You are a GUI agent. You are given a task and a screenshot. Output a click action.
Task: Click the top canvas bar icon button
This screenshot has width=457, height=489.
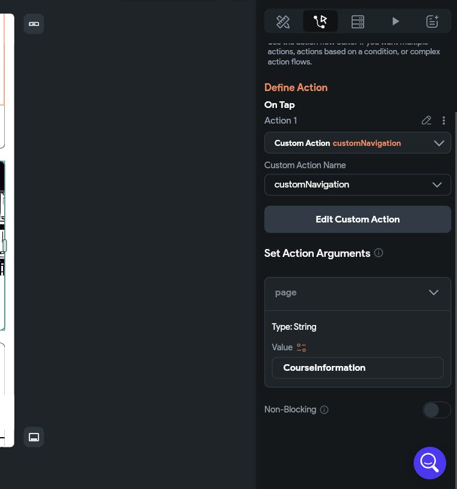click(x=34, y=24)
